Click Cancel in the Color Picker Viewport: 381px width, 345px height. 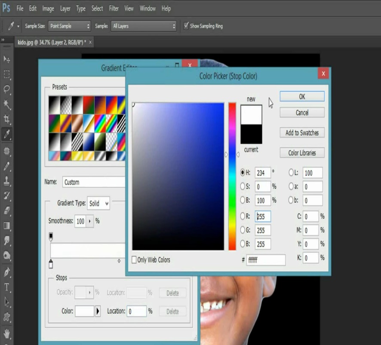pyautogui.click(x=302, y=113)
